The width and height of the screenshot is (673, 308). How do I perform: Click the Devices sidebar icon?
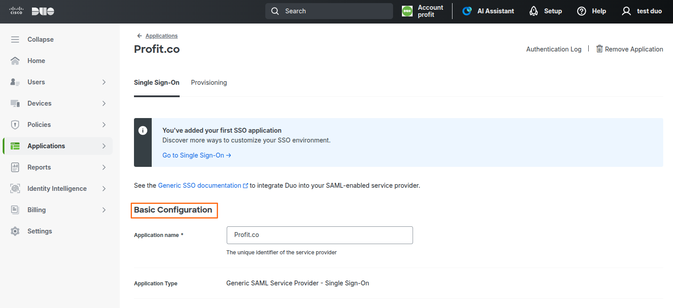tap(15, 103)
